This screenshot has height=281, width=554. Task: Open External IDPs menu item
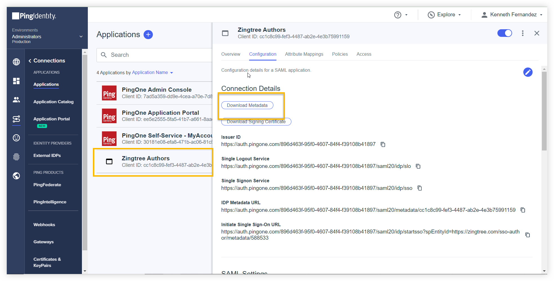point(47,156)
